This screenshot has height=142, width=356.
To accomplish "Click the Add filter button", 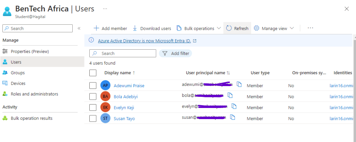I will tap(176, 53).
